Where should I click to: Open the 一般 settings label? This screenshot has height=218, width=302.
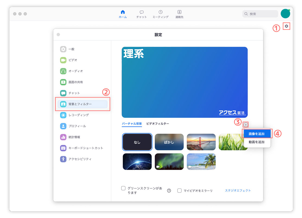click(71, 49)
